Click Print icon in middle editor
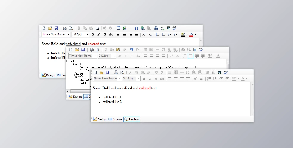 [x=92, y=50]
